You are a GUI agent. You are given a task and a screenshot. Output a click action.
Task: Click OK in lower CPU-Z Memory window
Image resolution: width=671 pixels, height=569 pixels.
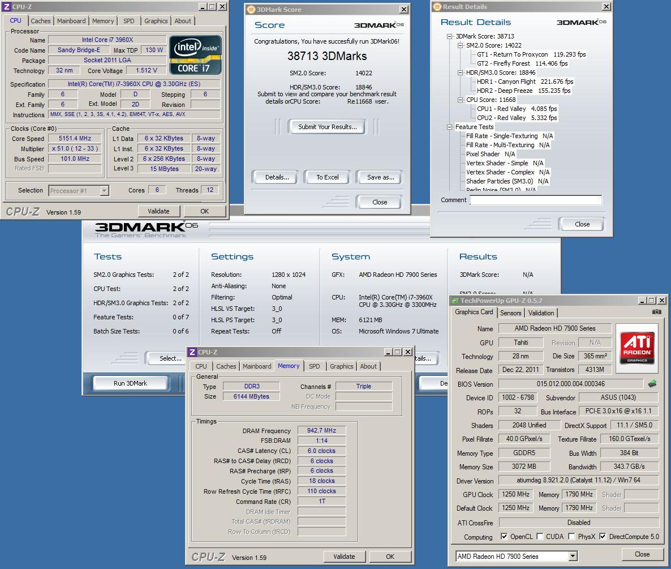[x=390, y=557]
